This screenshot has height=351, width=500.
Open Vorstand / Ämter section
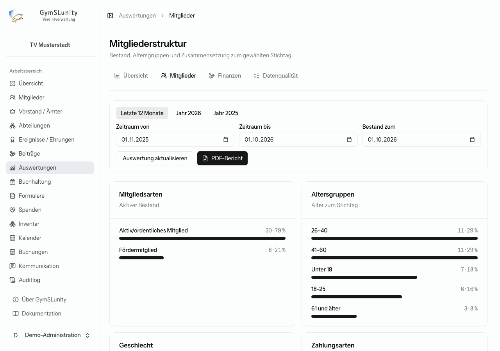pyautogui.click(x=50, y=112)
